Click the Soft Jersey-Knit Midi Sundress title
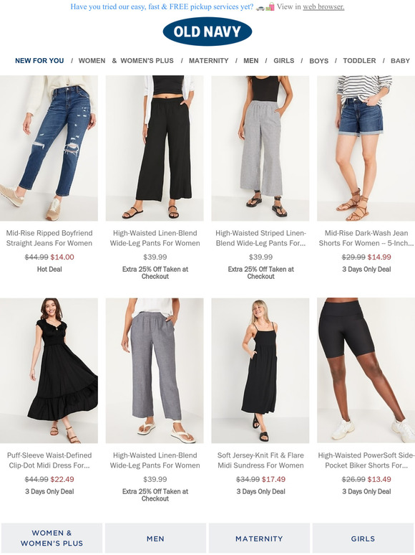This screenshot has width=415, height=555. point(260,460)
